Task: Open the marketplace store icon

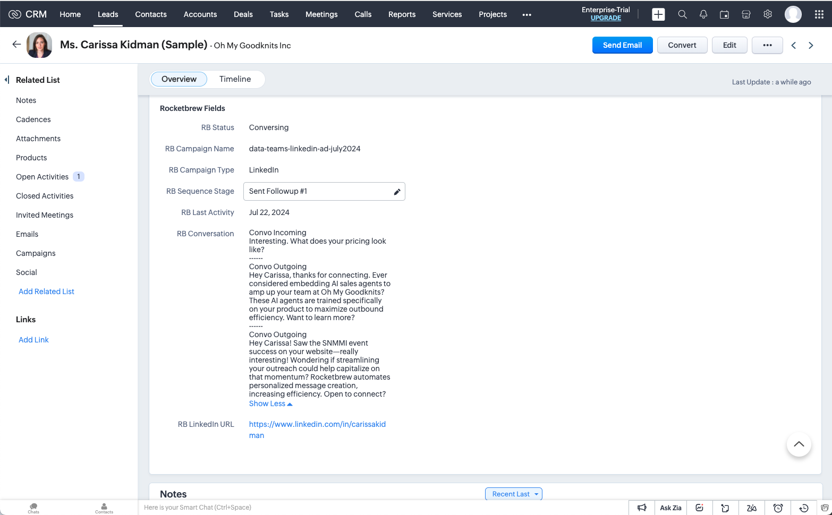Action: click(746, 14)
